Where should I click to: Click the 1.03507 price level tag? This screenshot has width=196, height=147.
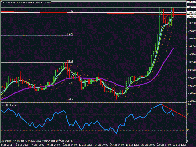click(x=191, y=7)
